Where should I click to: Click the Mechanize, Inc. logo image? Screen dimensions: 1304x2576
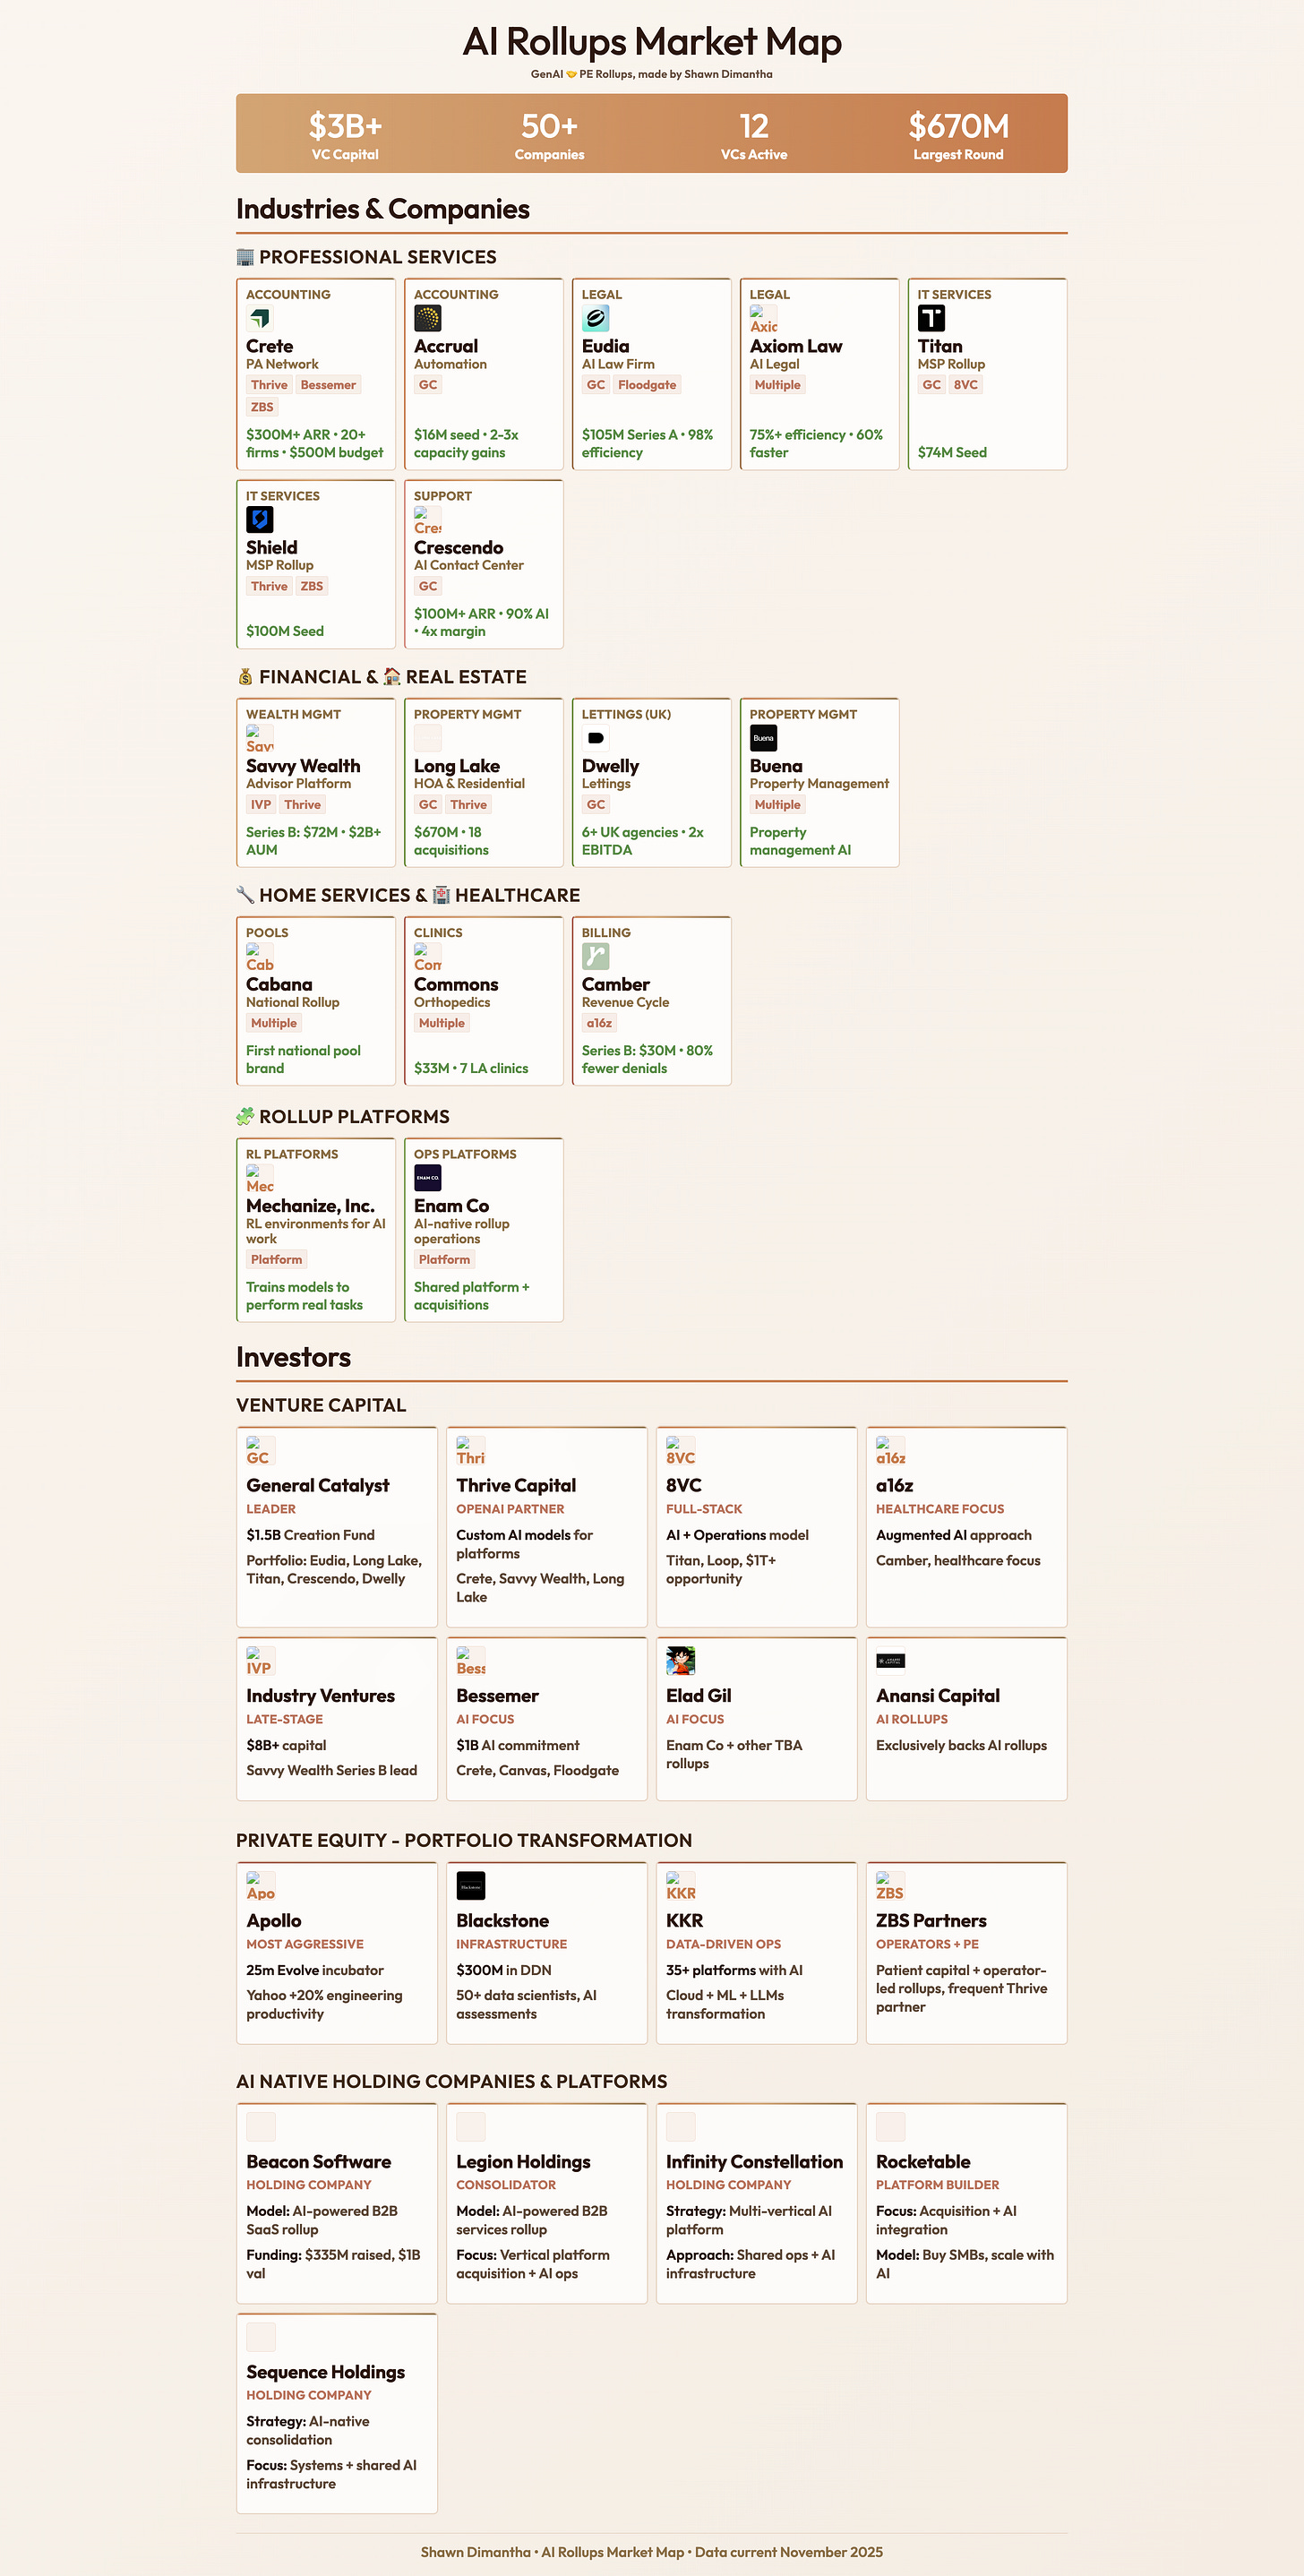(260, 1178)
